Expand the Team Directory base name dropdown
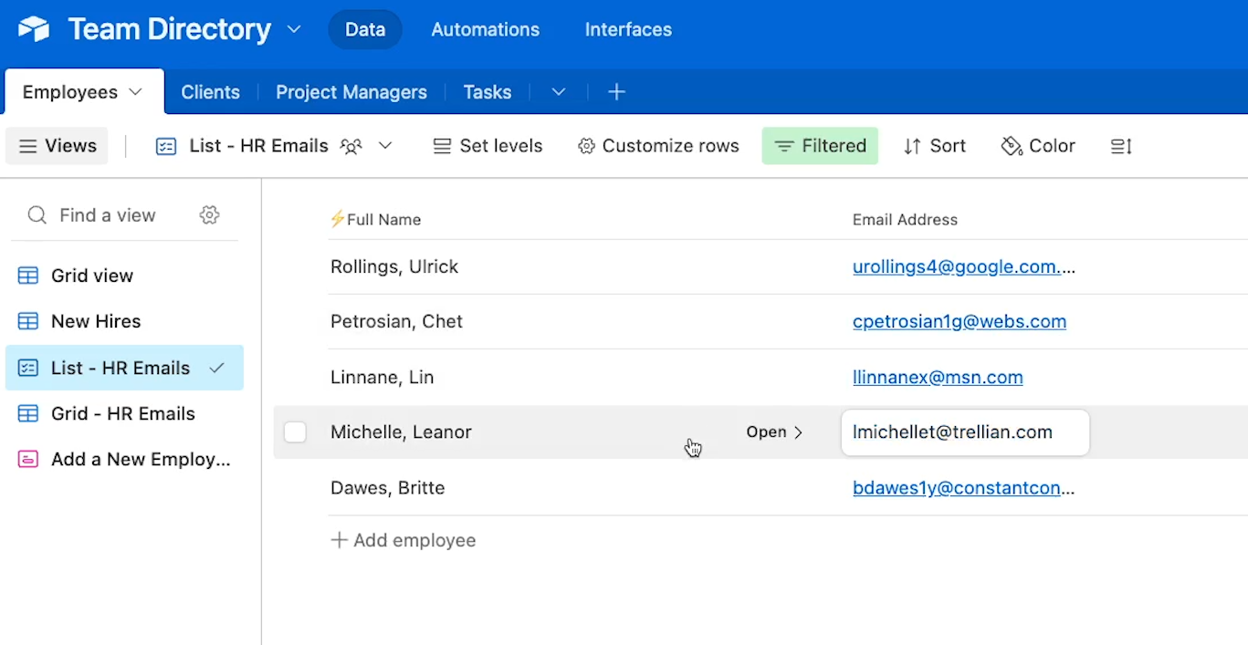Image resolution: width=1248 pixels, height=645 pixels. (x=294, y=29)
